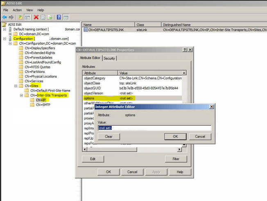
Task: Select the CN=Partitions tree node
Action: pos(35,72)
